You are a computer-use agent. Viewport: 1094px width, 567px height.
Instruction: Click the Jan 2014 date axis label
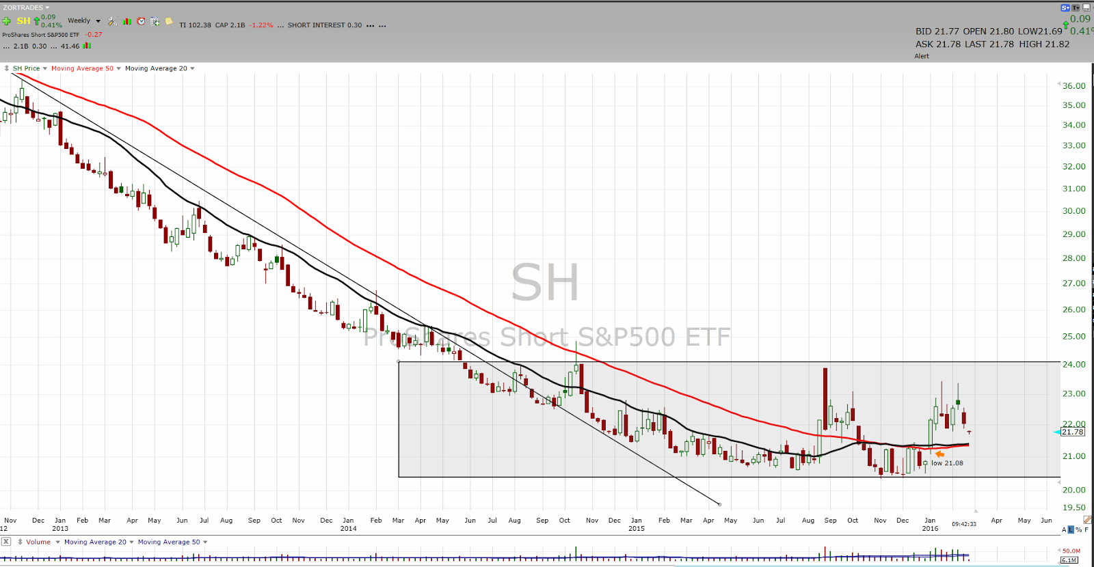(348, 524)
